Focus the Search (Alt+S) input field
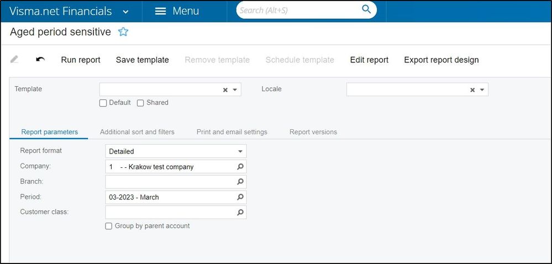552x264 pixels. pyautogui.click(x=298, y=10)
